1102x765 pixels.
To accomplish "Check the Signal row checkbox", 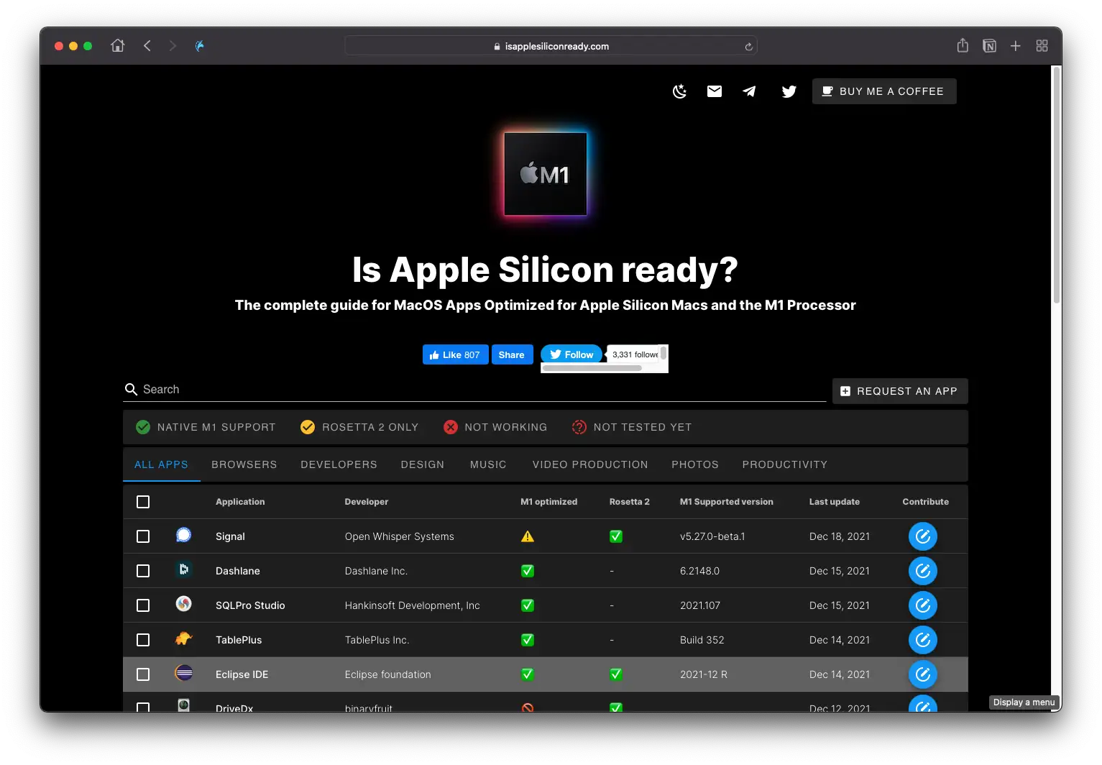I will coord(143,536).
